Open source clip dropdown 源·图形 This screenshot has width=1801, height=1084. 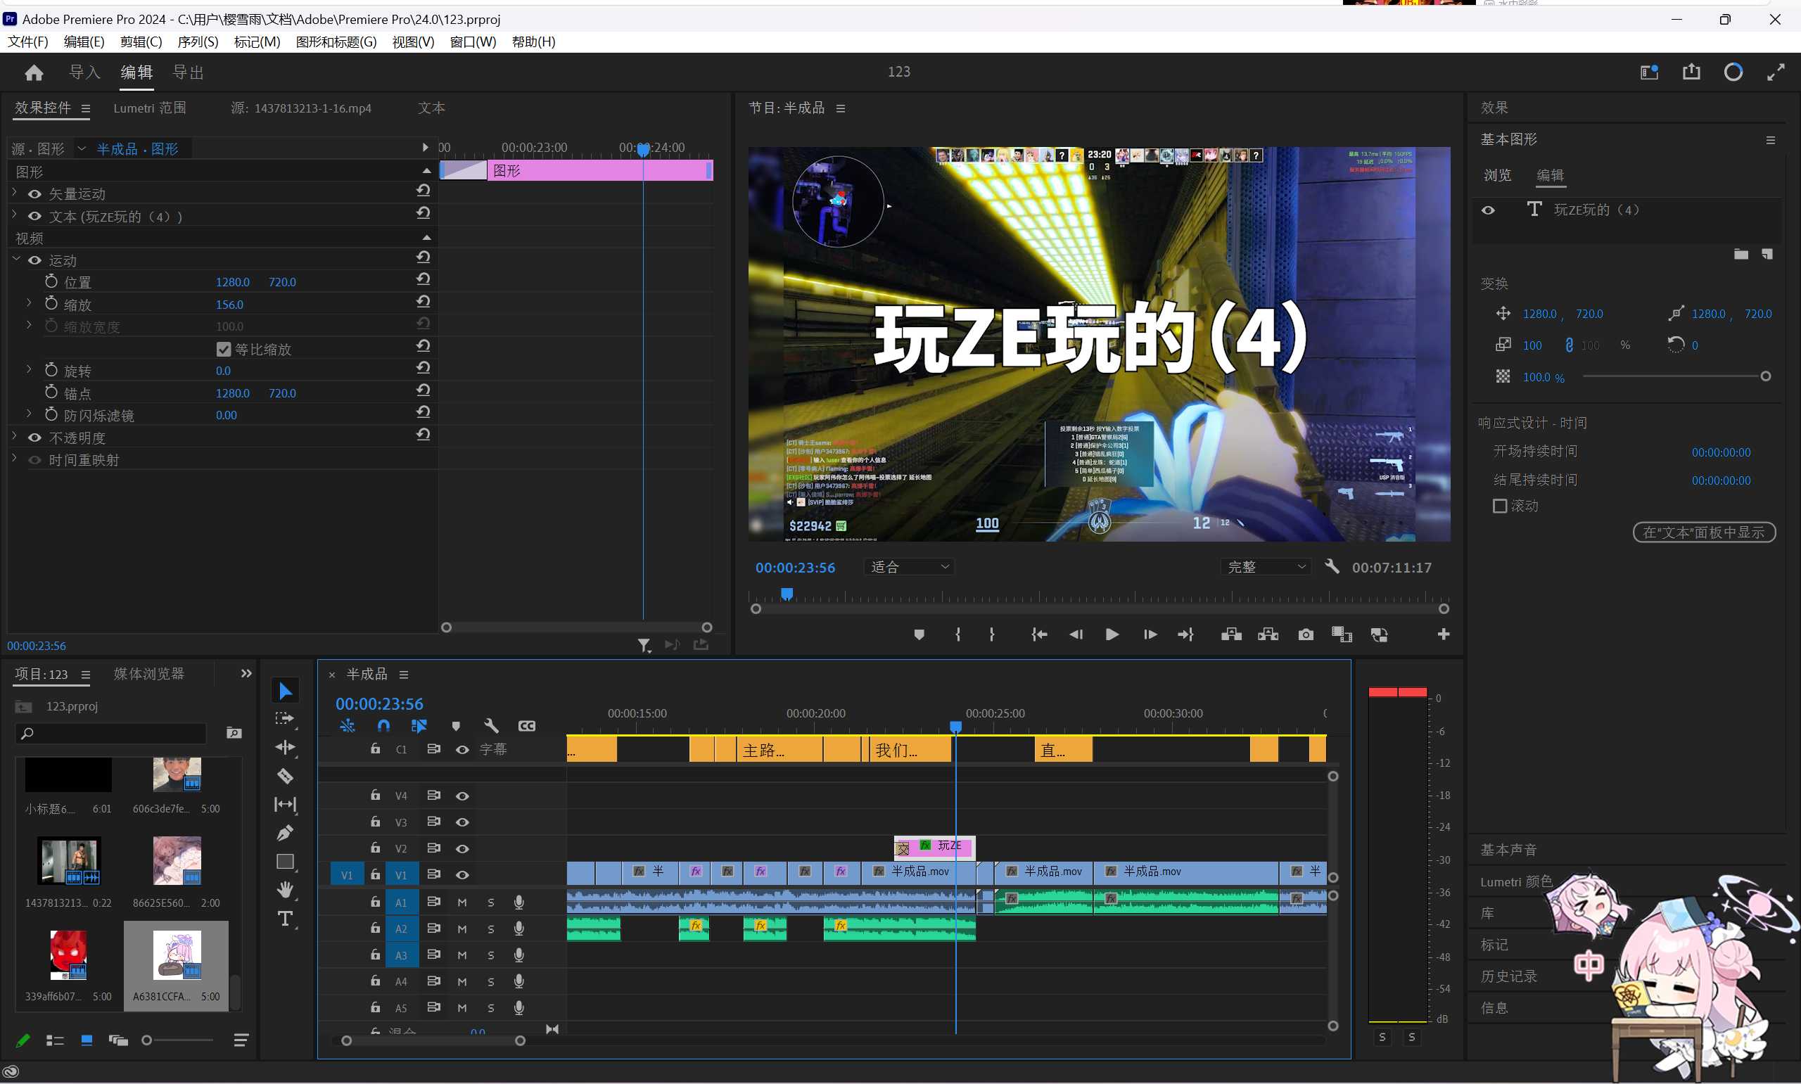[x=82, y=148]
